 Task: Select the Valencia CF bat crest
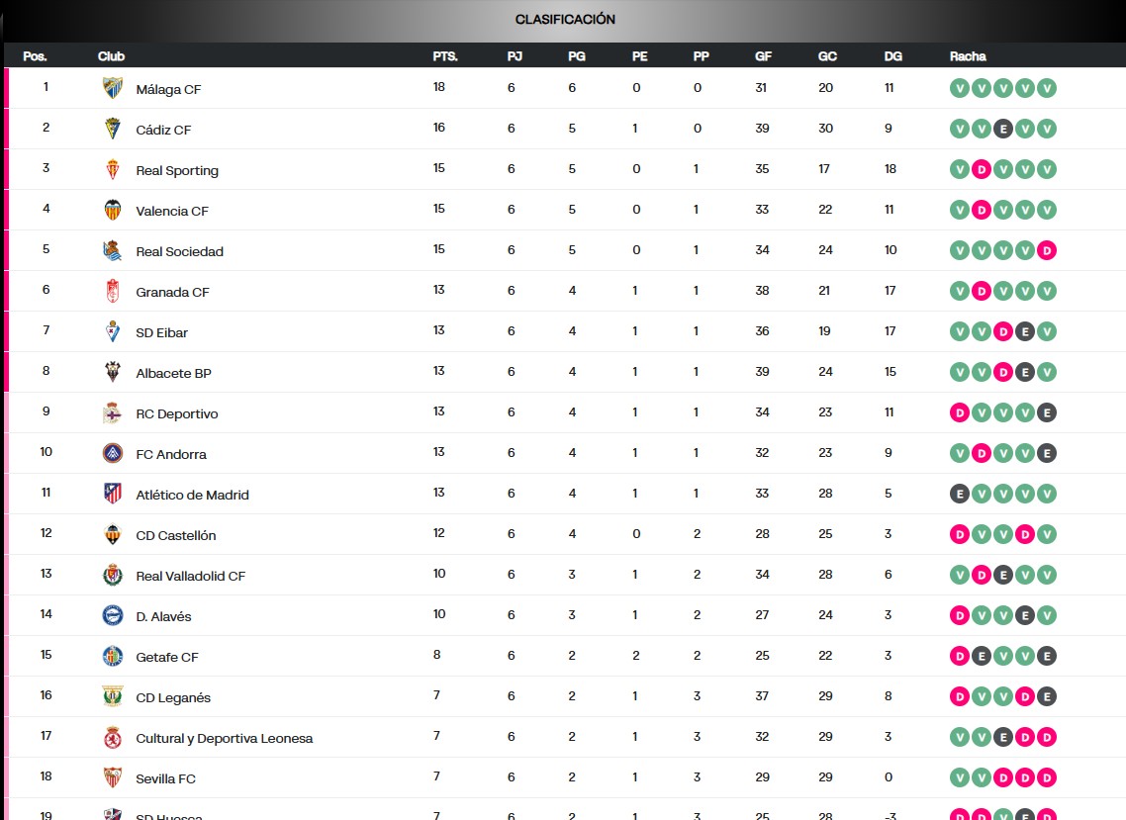[x=113, y=210]
